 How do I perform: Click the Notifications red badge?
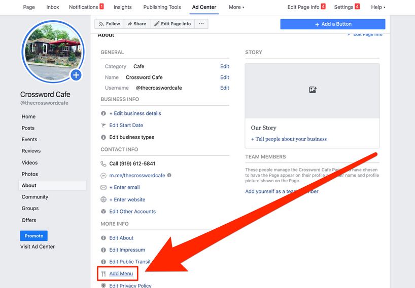101,7
